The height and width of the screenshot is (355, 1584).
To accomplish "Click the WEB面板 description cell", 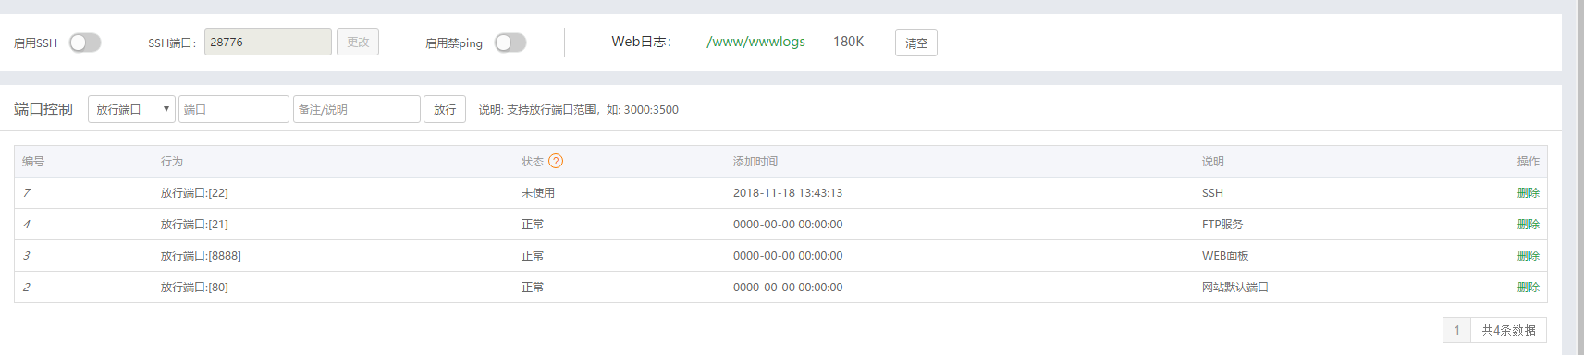I will coord(1225,256).
